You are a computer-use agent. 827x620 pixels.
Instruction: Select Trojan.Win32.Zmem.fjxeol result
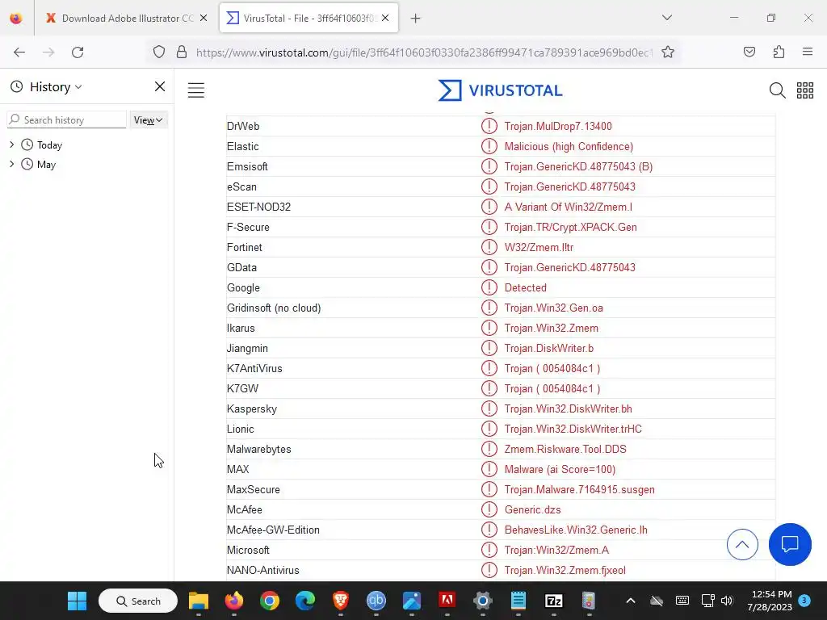click(x=565, y=571)
